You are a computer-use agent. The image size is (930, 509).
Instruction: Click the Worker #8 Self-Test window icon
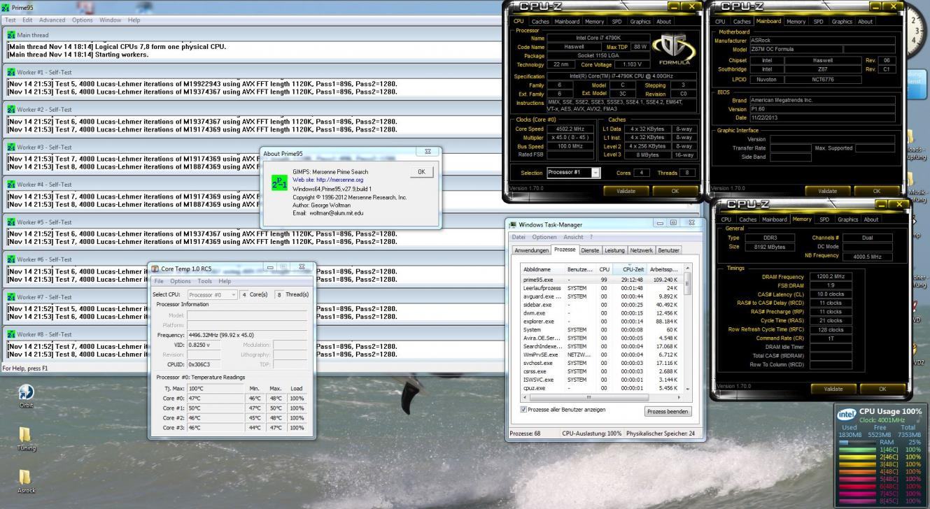pos(11,334)
